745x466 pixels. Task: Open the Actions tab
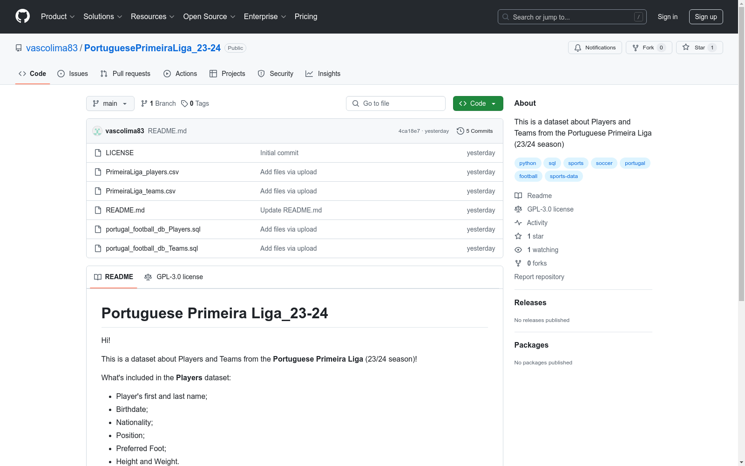click(180, 74)
